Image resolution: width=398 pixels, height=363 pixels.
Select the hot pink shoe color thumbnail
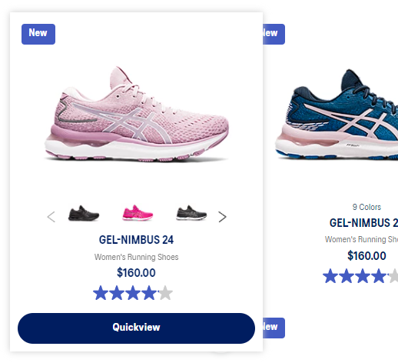pos(138,213)
